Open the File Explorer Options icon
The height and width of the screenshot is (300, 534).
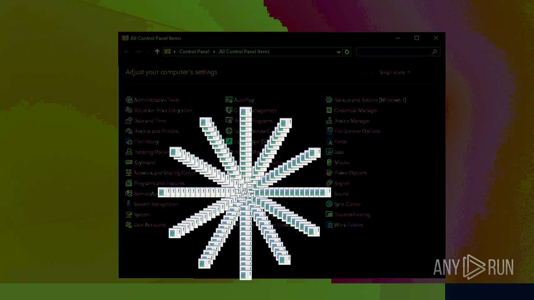pos(329,131)
